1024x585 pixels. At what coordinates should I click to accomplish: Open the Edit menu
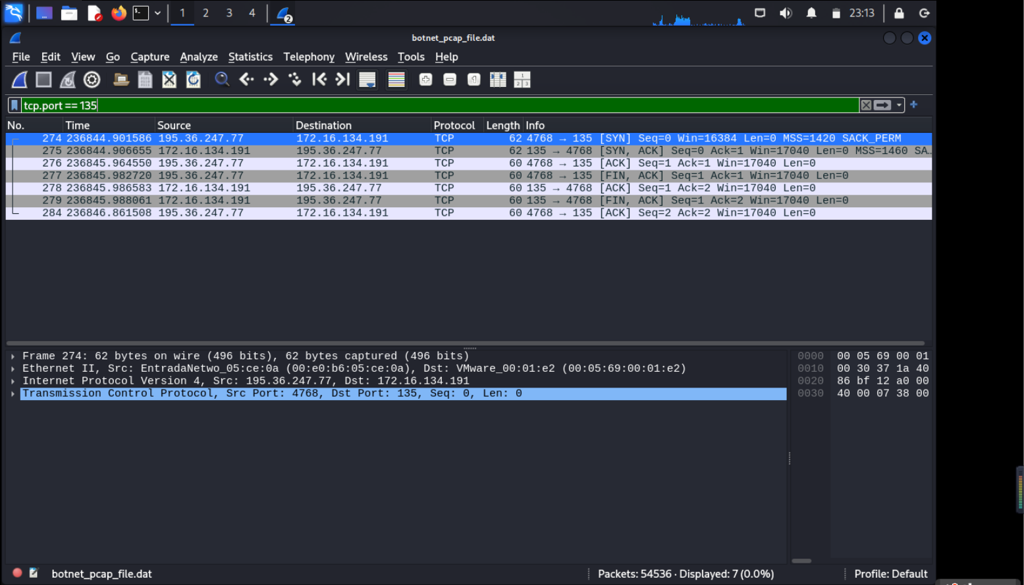click(51, 57)
